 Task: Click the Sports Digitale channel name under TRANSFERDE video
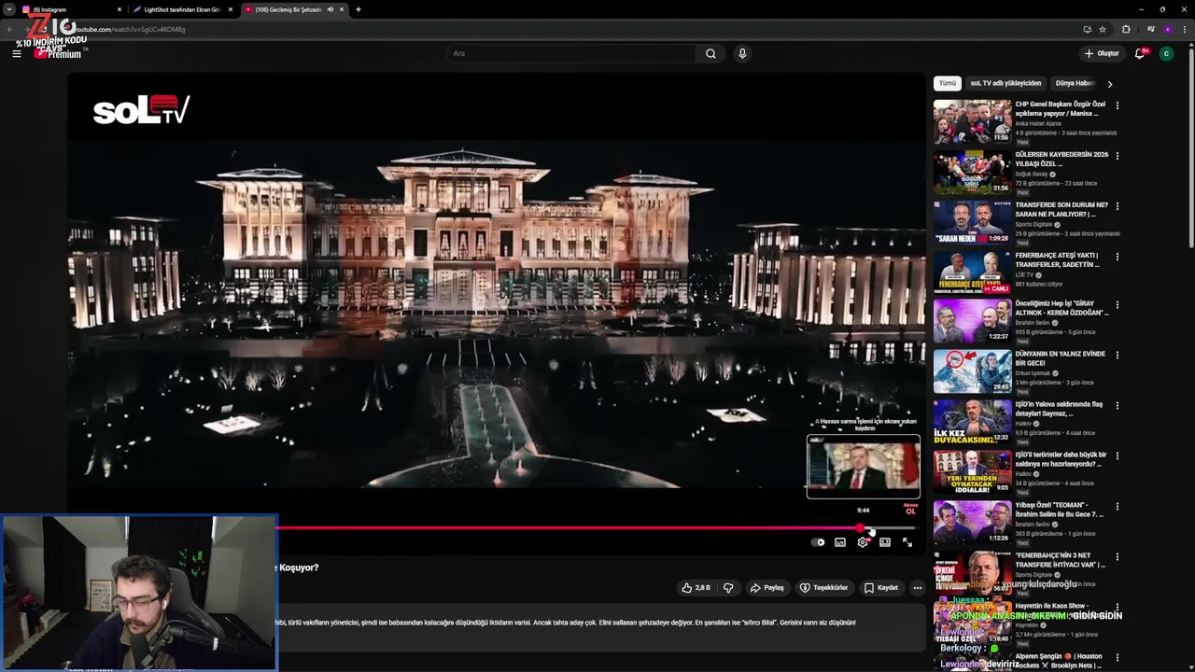(x=1034, y=224)
